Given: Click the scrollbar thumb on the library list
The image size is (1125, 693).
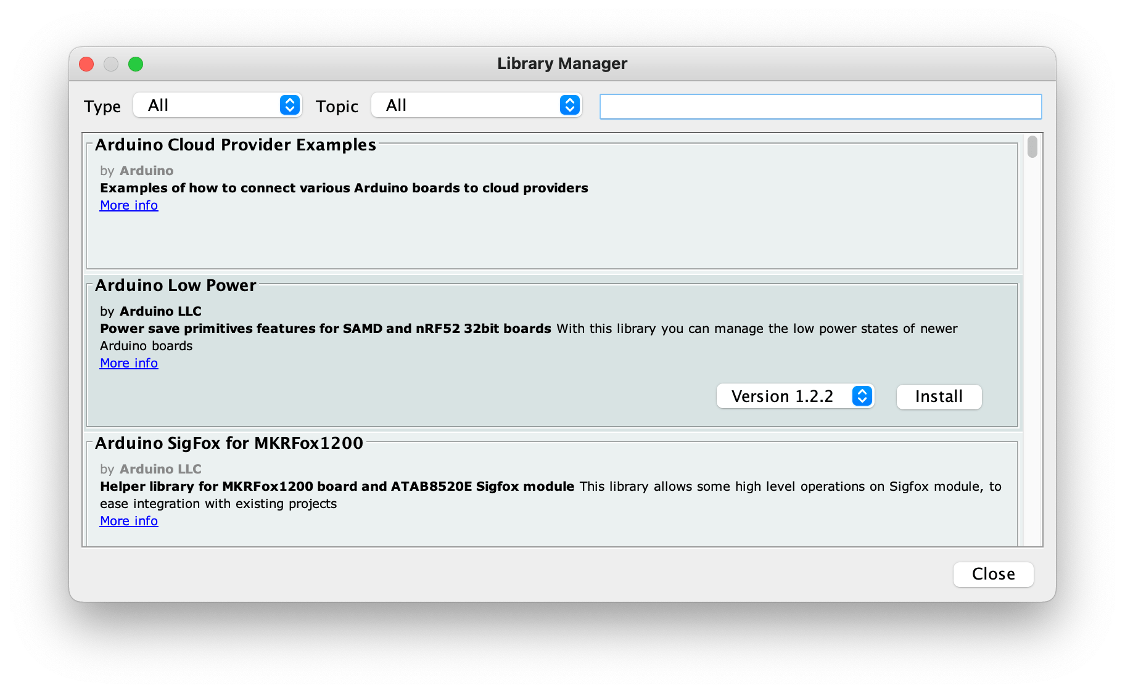Looking at the screenshot, I should click(1031, 146).
